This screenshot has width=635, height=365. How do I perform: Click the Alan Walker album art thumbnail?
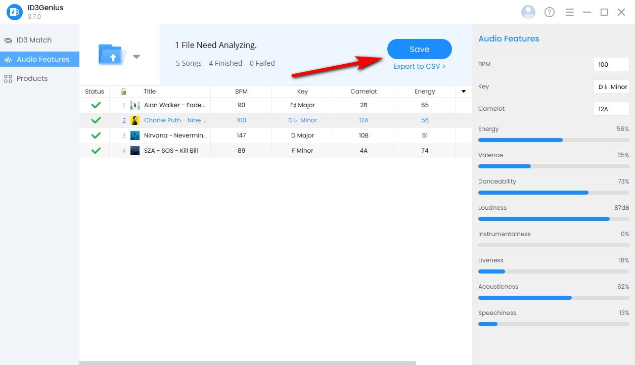tap(135, 105)
